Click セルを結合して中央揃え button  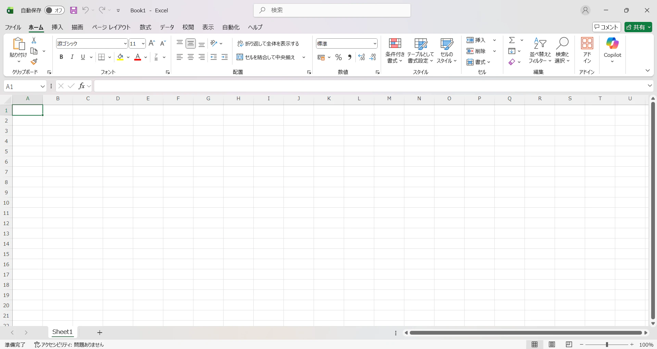coord(266,57)
